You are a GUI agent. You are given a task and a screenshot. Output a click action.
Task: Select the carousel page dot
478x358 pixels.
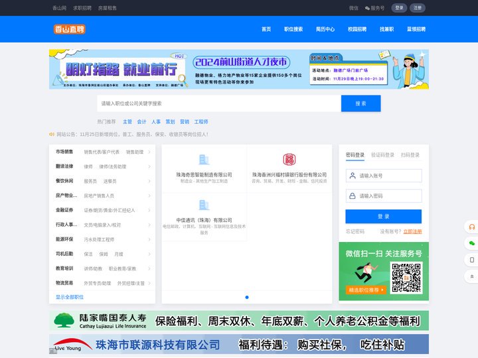[247, 297]
